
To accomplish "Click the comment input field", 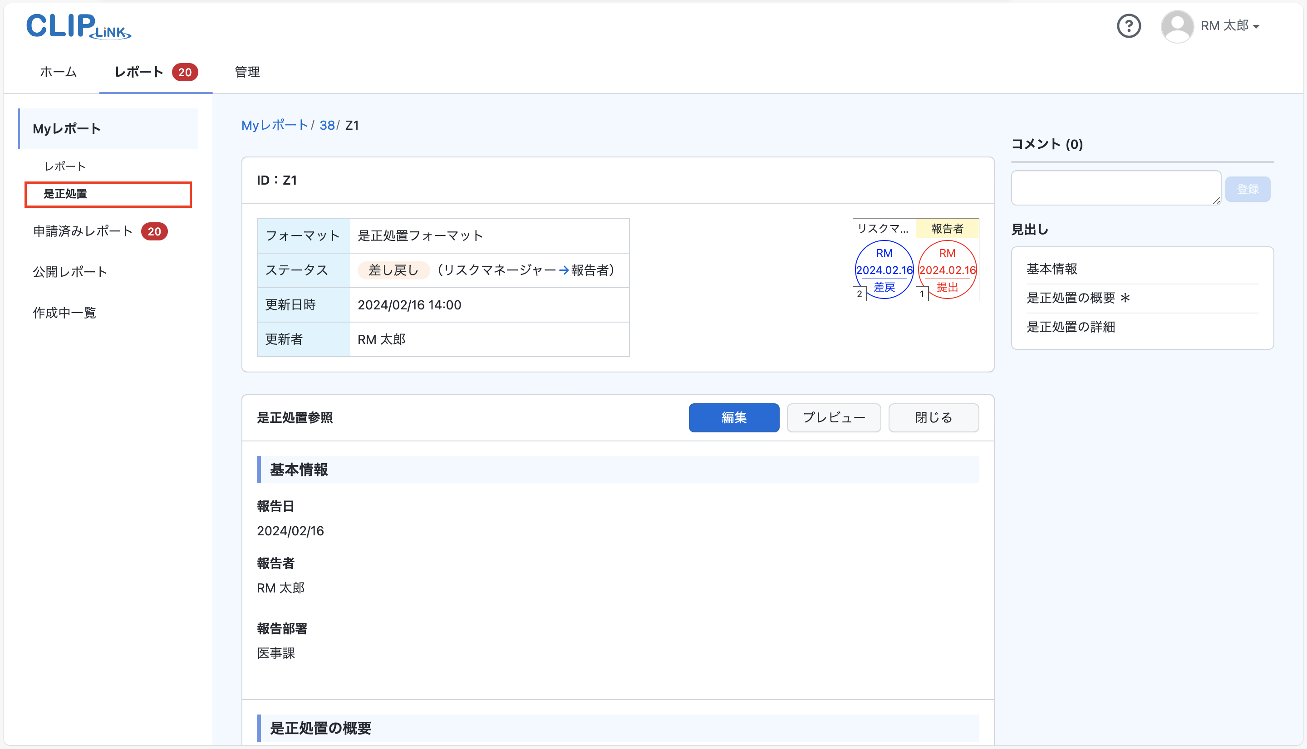I will click(1115, 187).
